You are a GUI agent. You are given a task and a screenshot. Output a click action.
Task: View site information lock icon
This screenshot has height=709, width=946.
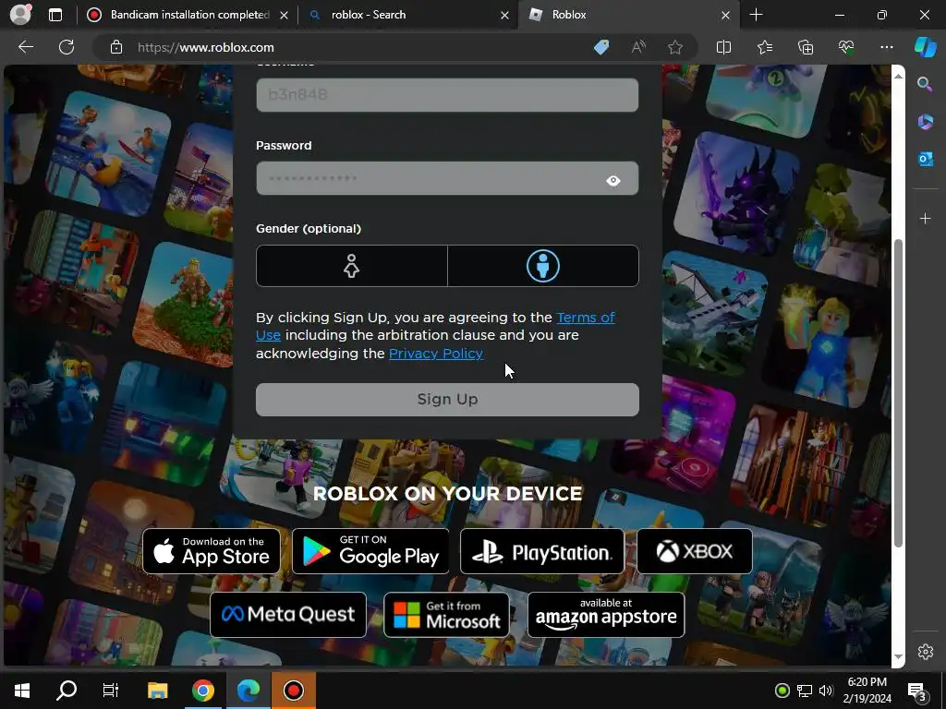(x=116, y=47)
